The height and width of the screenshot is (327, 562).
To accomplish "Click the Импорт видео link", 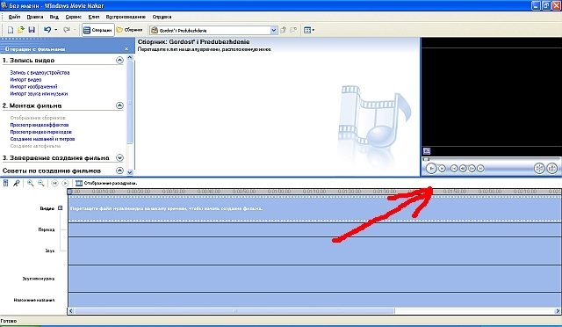I will tap(25, 80).
